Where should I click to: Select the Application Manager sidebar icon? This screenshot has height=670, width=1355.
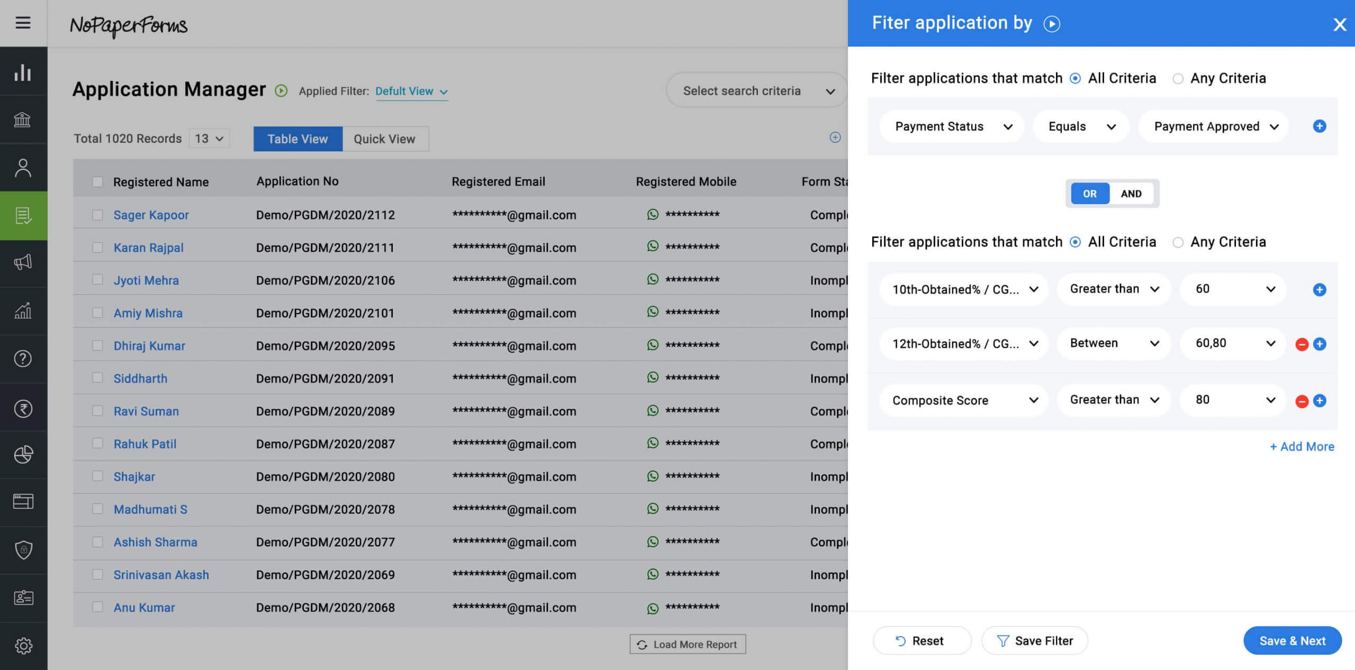(23, 215)
